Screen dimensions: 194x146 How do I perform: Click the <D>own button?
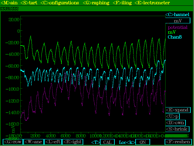(176, 123)
